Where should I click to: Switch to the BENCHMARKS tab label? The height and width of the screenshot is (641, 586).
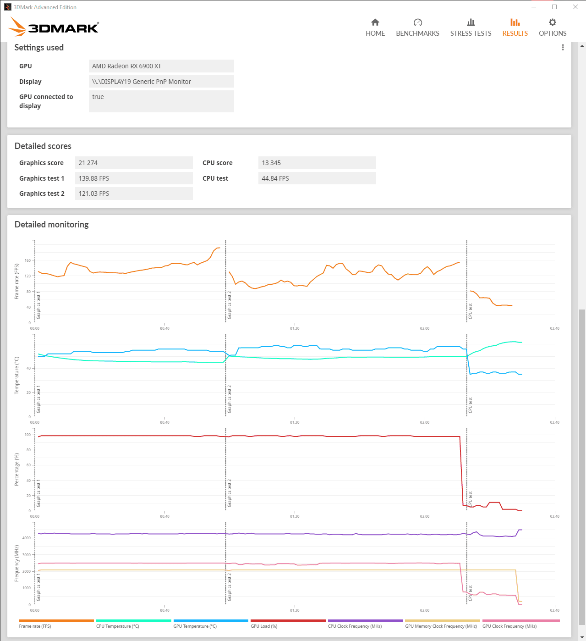pos(417,33)
